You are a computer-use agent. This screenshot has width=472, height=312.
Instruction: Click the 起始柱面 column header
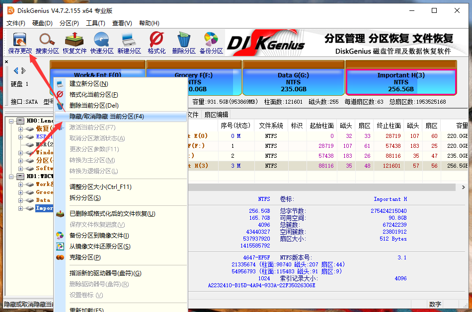pos(321,125)
